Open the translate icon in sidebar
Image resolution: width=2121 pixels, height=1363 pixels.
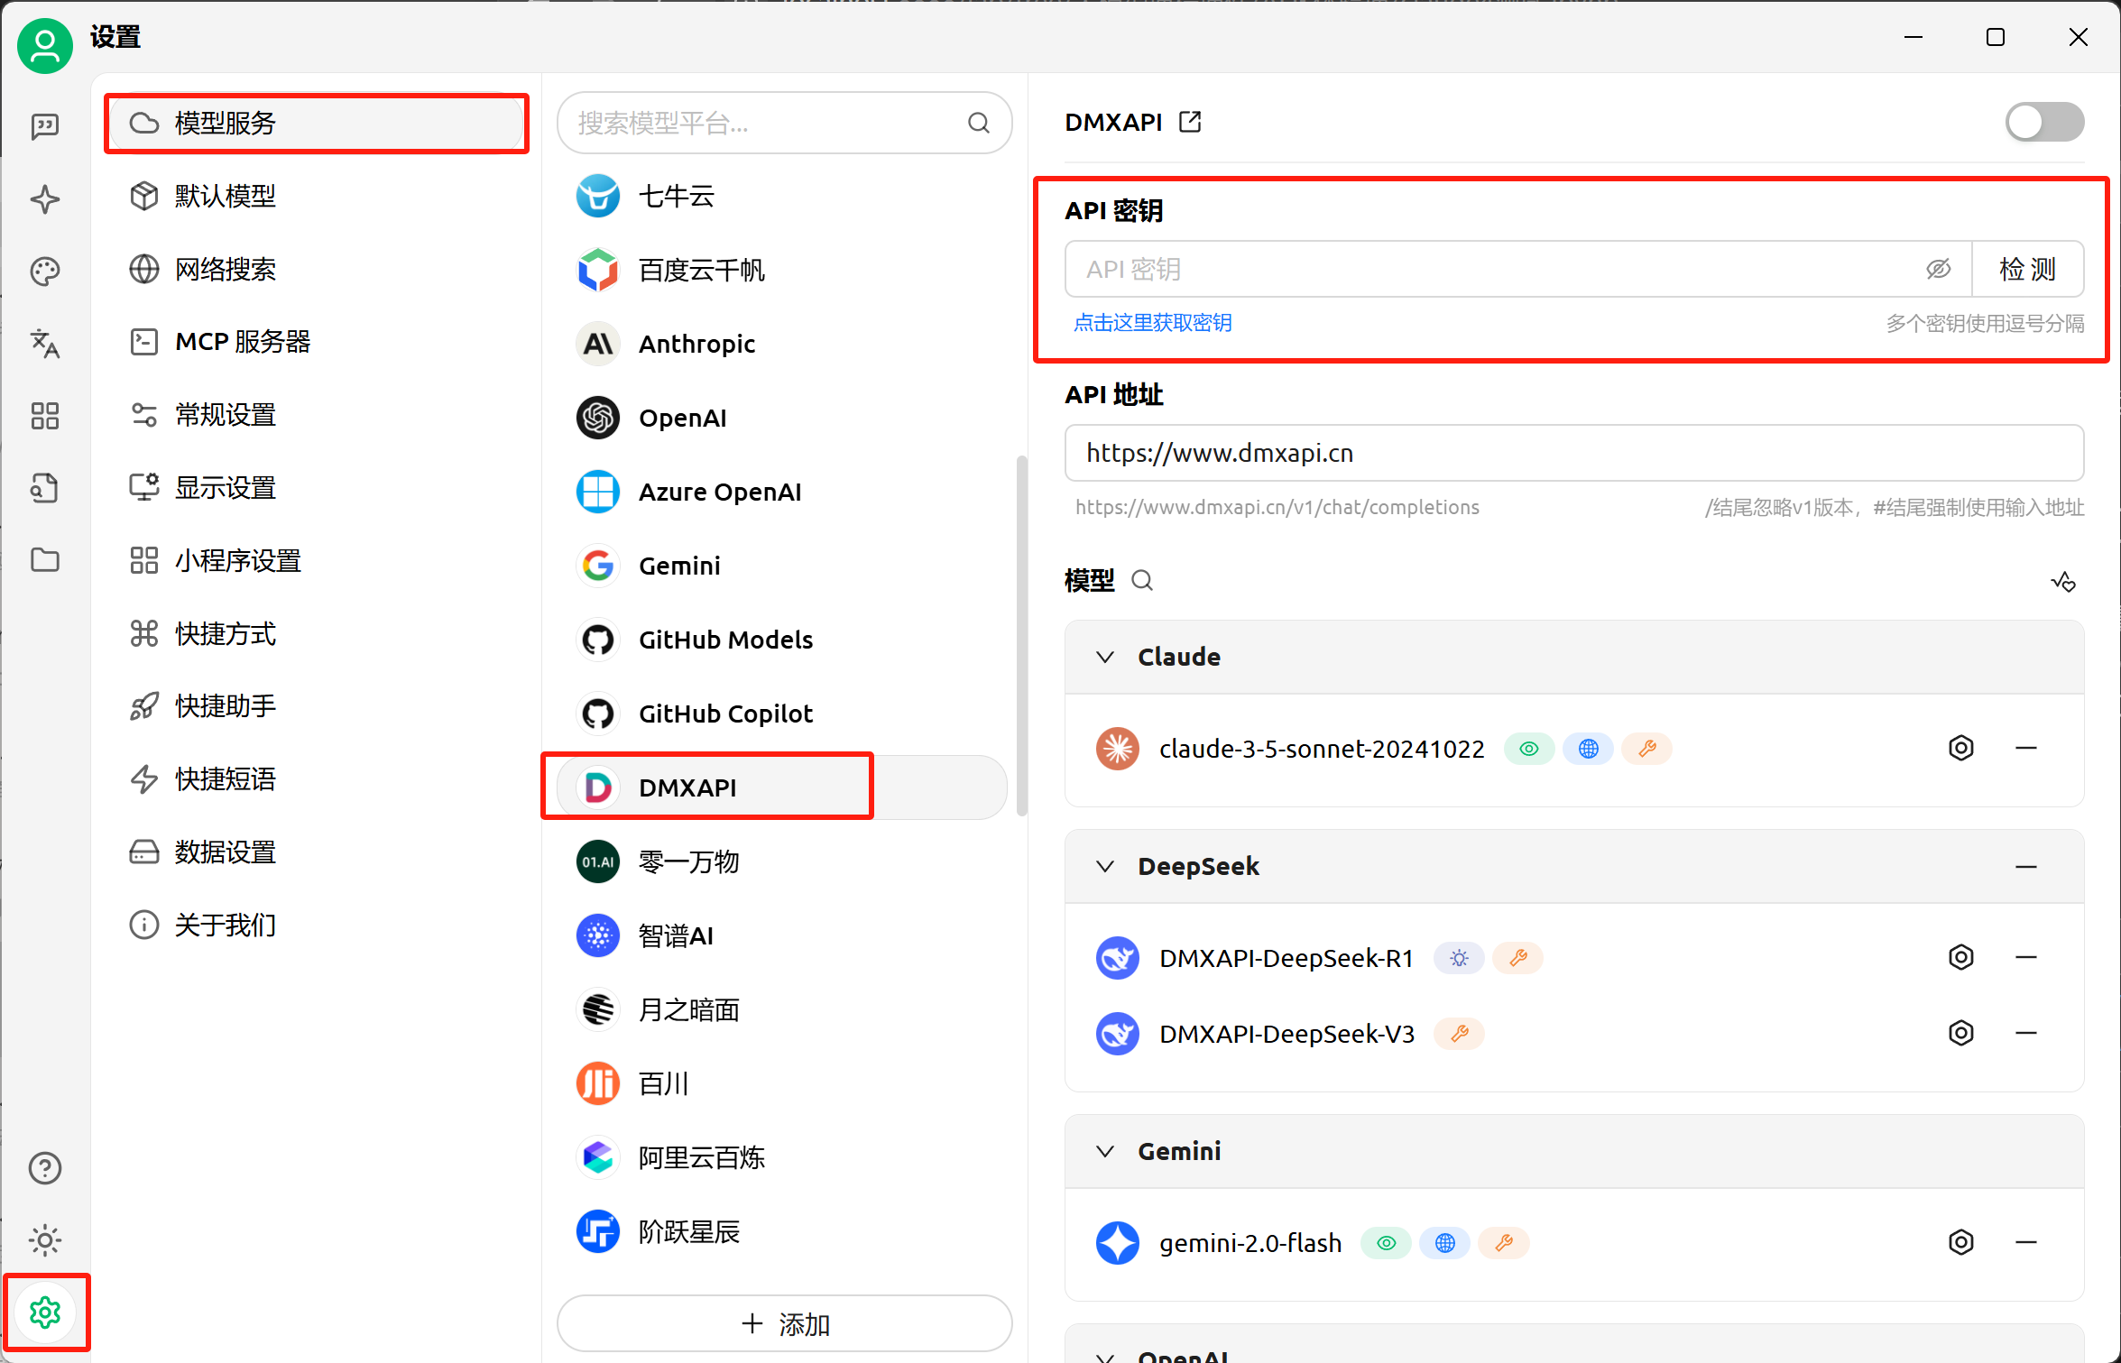[45, 343]
